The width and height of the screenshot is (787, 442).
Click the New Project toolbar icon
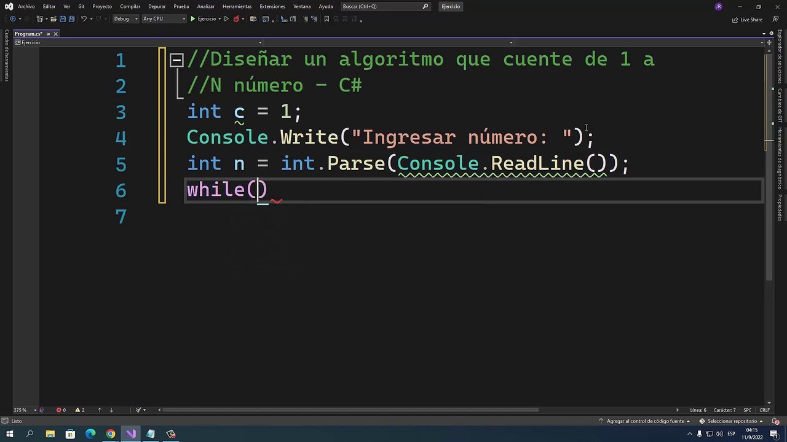coord(40,19)
